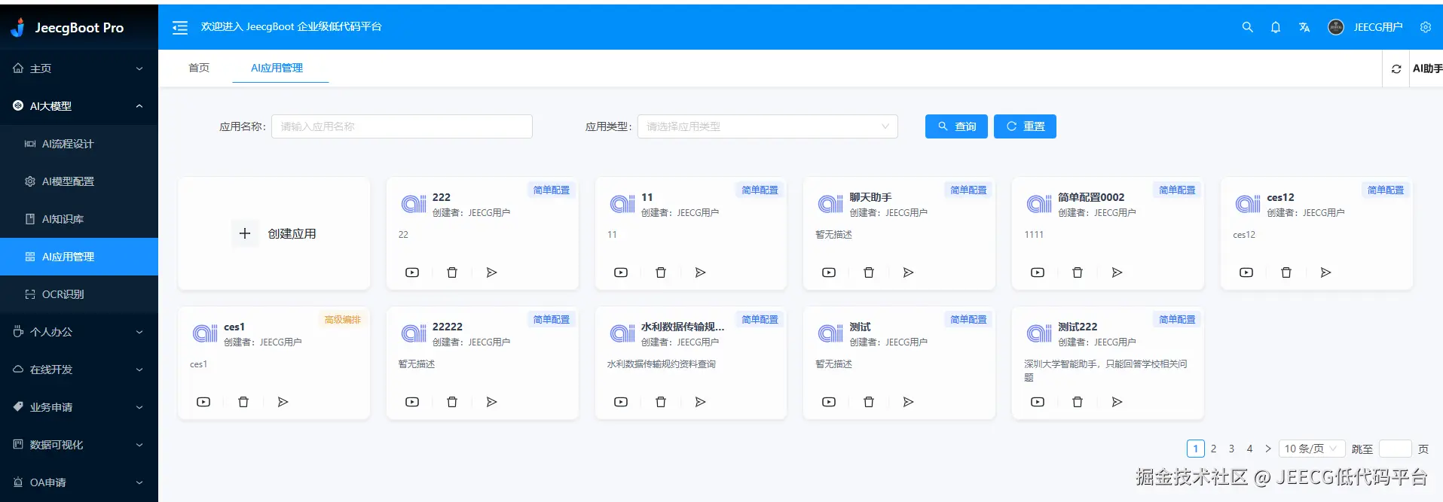
Task: Go to pagination page 2
Action: click(1213, 449)
